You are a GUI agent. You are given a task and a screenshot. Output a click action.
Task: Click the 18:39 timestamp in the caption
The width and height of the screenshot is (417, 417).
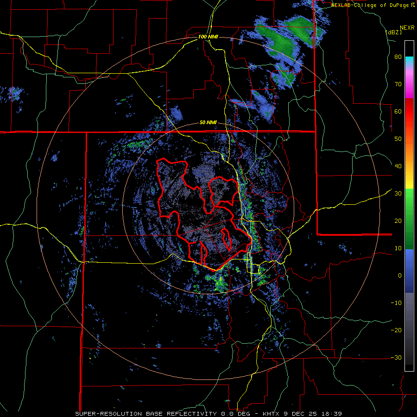(332, 414)
